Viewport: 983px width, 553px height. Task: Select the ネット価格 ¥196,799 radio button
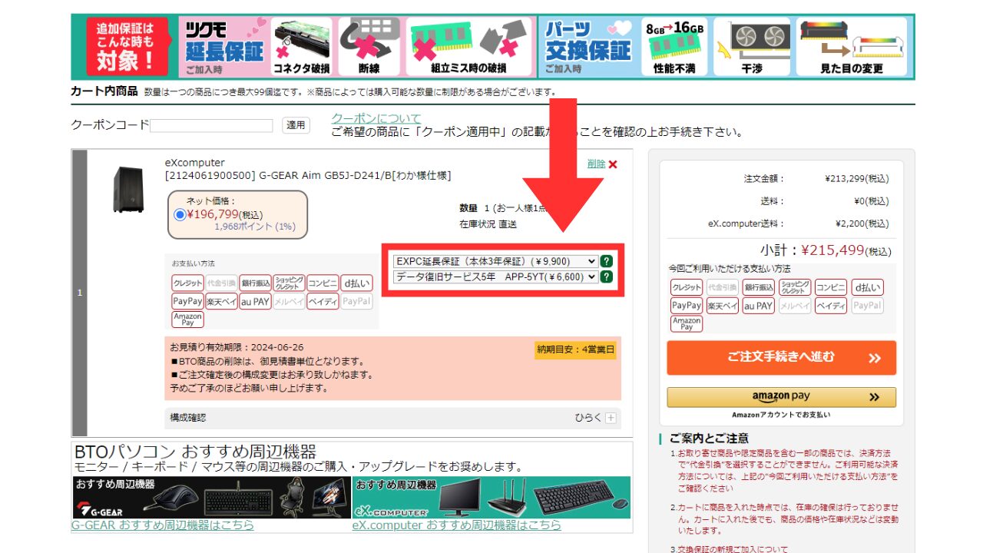click(180, 214)
